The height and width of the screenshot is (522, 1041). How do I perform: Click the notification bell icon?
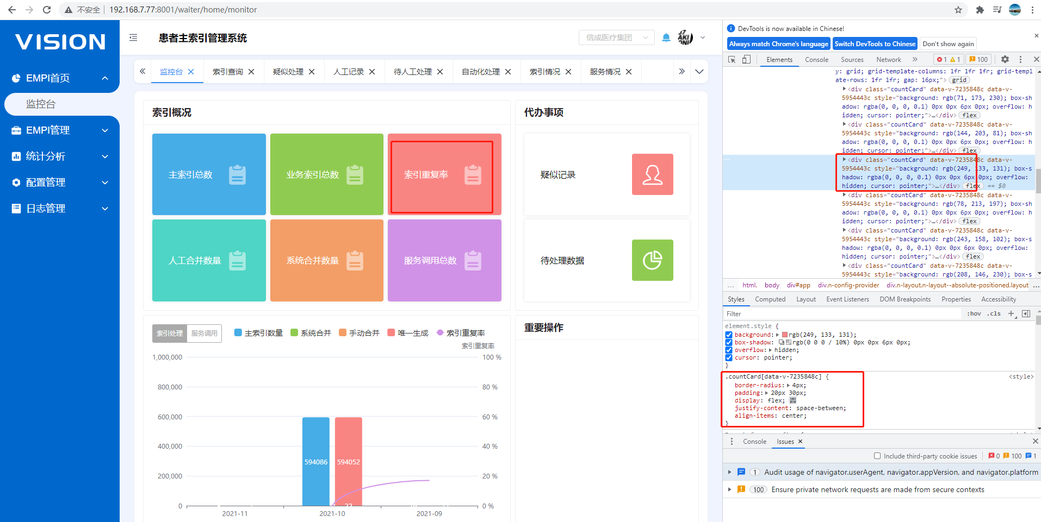point(666,37)
